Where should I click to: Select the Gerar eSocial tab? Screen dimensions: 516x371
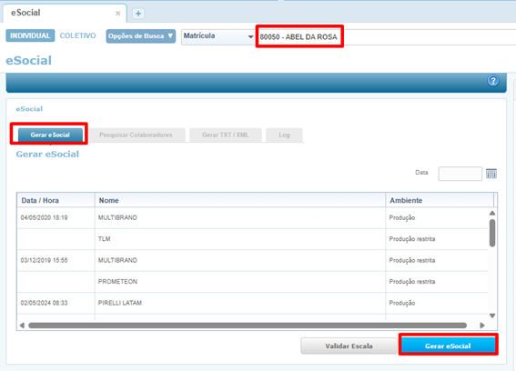pos(50,135)
